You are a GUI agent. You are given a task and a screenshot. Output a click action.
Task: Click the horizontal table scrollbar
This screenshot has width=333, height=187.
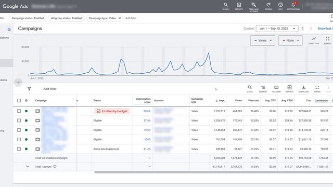tap(214, 172)
